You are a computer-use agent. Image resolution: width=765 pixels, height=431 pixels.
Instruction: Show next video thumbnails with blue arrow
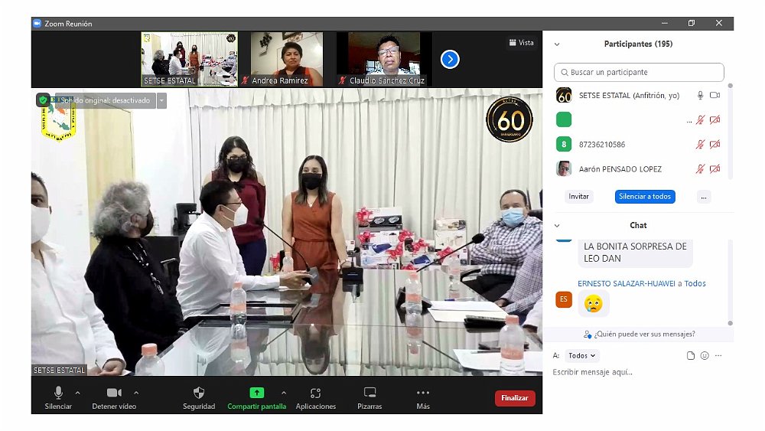[x=450, y=59]
